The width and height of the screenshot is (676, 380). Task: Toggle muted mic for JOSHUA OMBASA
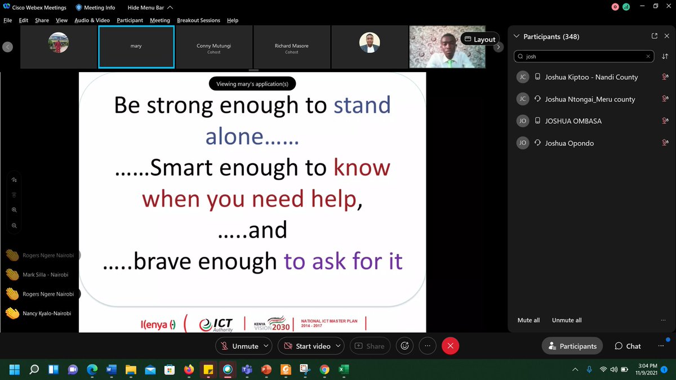665,121
